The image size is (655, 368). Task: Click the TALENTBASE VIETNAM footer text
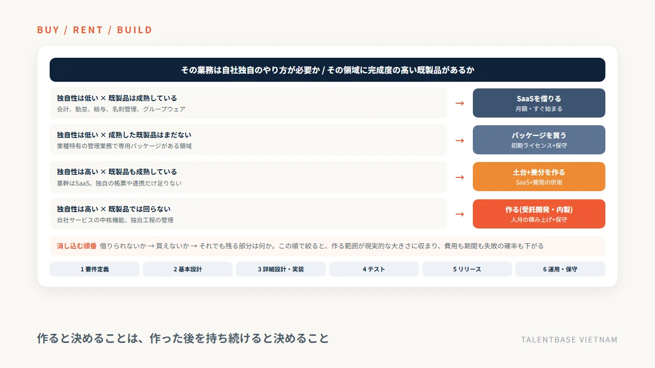[570, 339]
